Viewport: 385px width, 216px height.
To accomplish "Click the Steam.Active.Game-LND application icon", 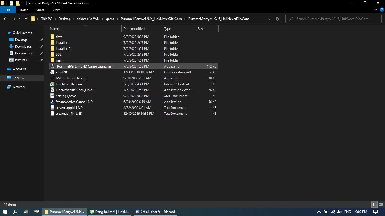I will click(x=52, y=102).
